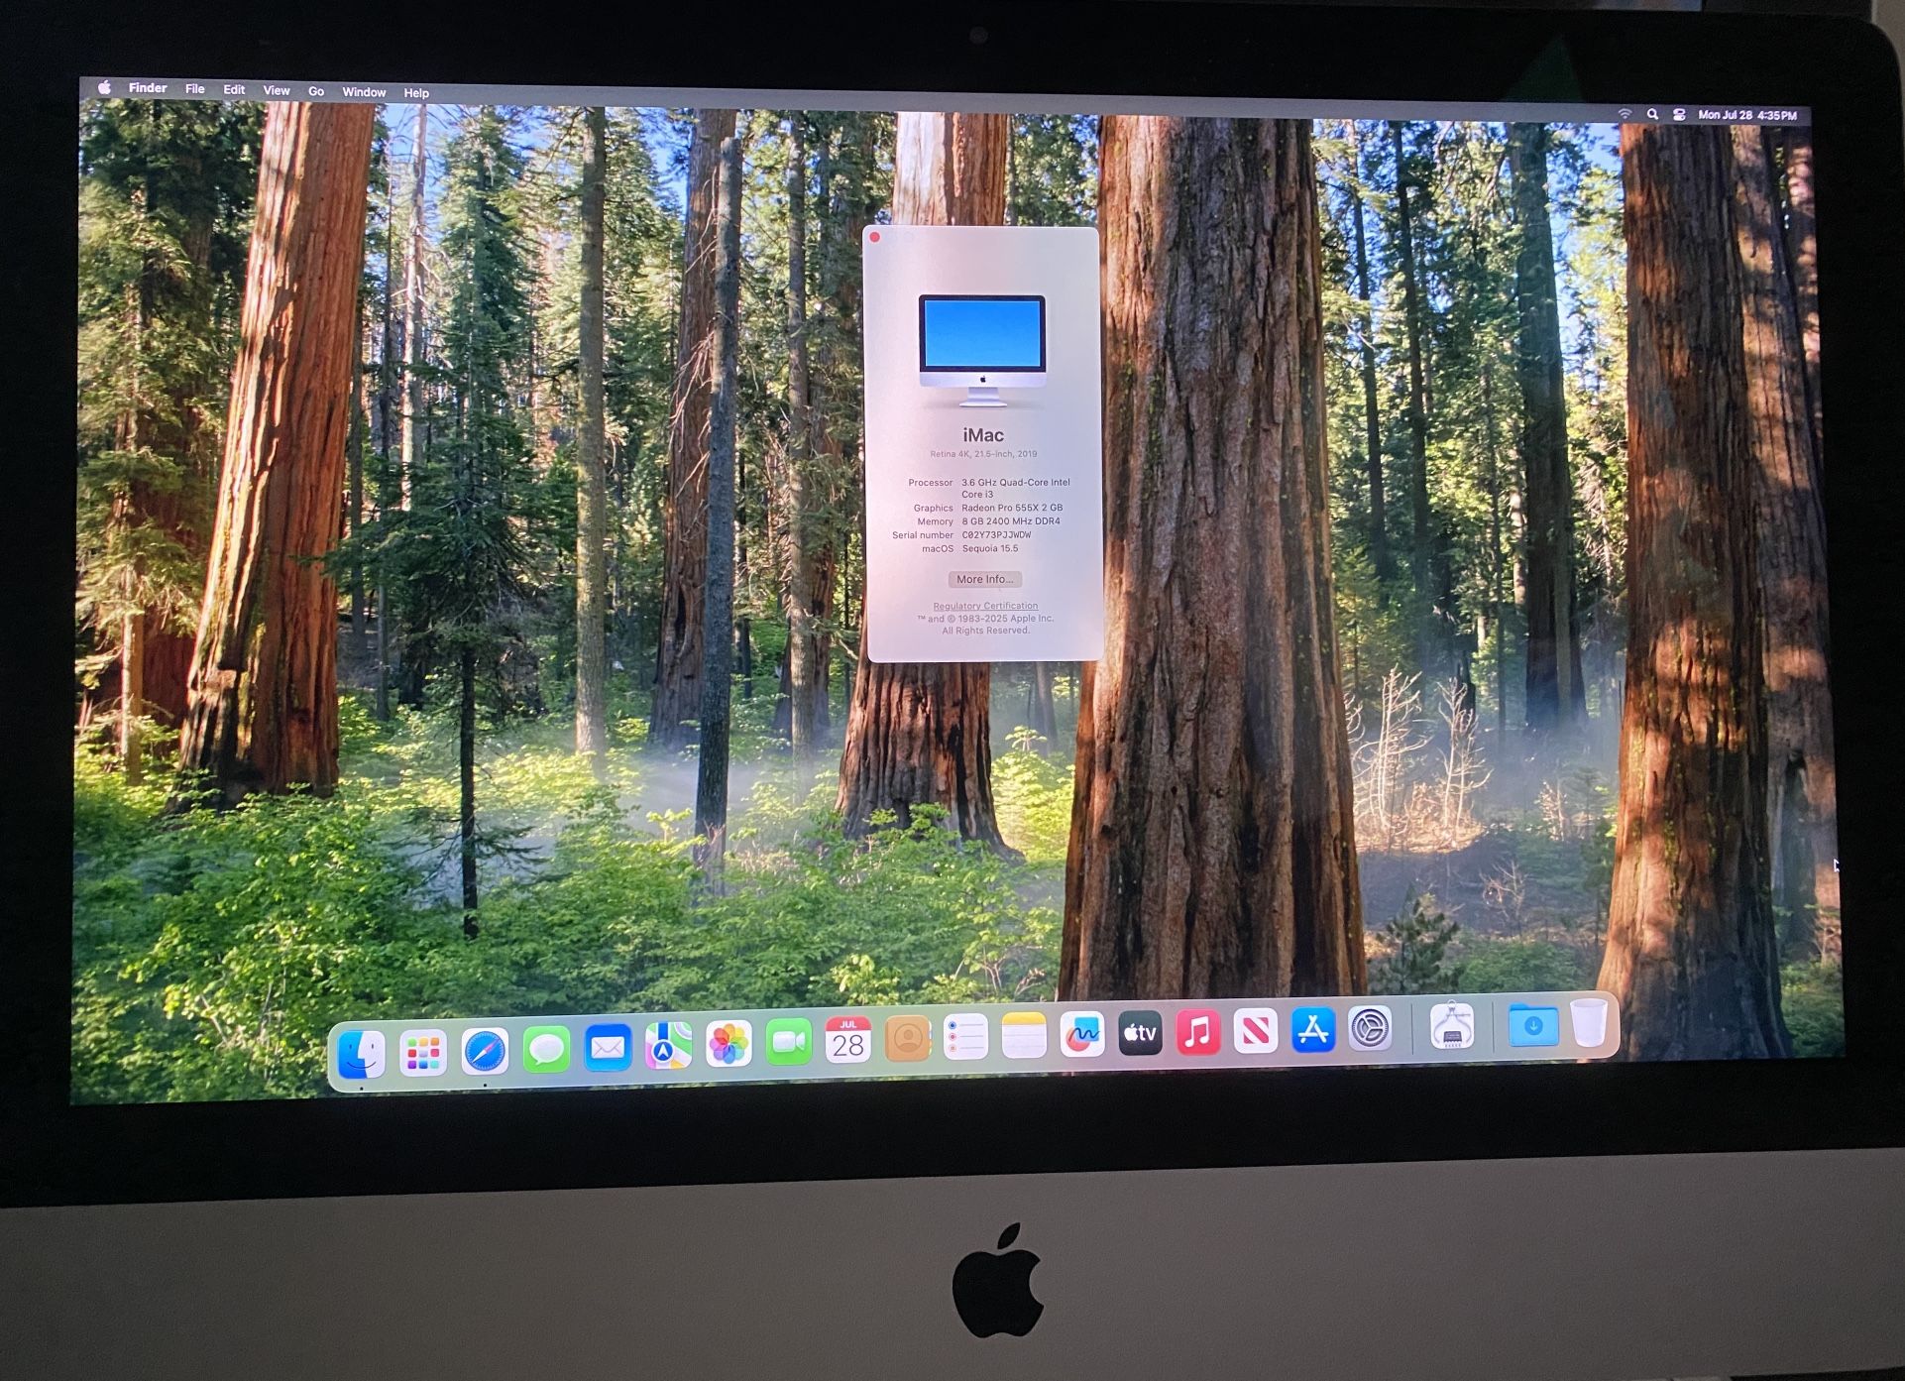The height and width of the screenshot is (1381, 1905).
Task: Launch FaceTime from the Dock
Action: (x=789, y=1043)
